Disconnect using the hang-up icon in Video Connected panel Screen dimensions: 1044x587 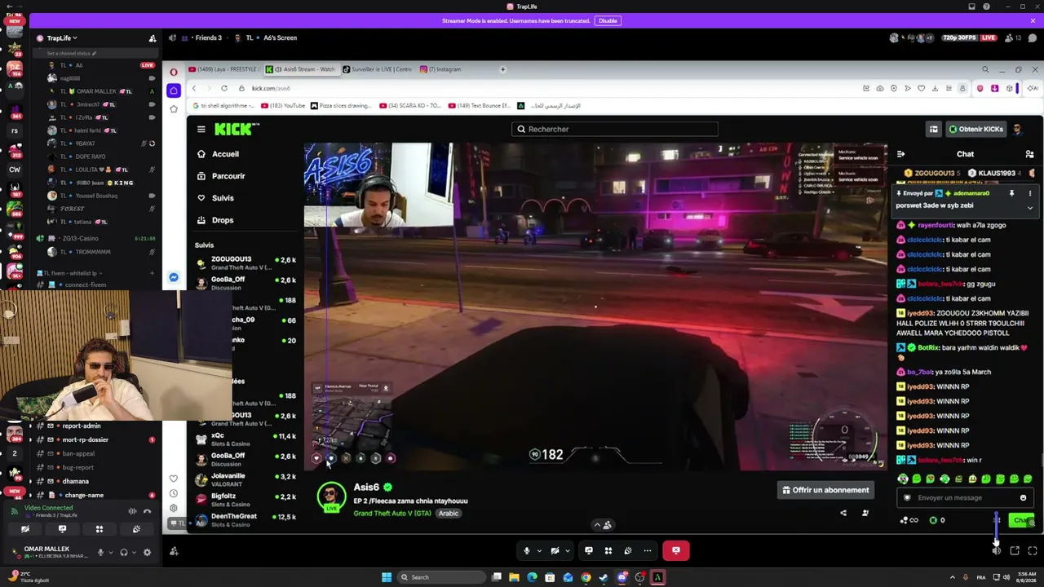point(148,511)
